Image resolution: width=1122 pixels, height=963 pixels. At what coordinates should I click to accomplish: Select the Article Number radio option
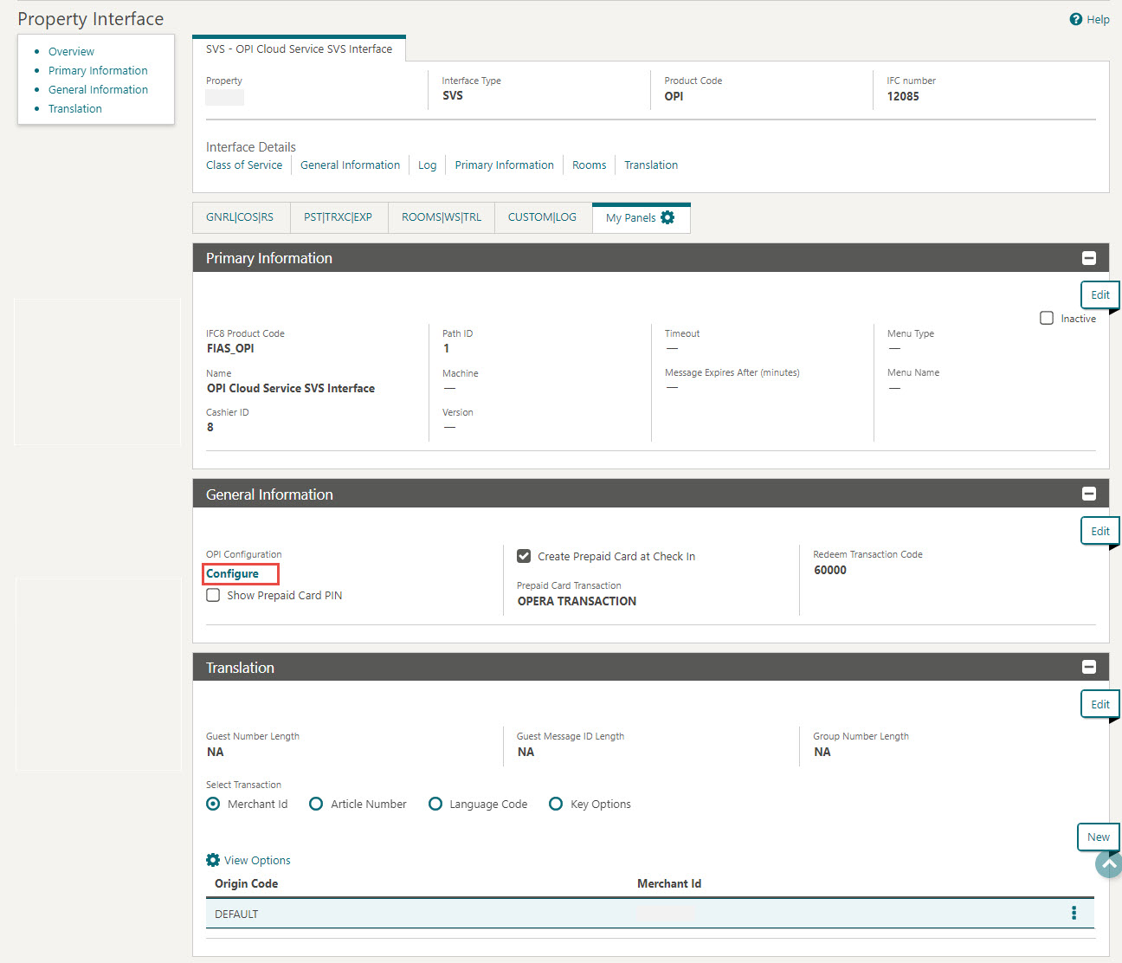click(x=316, y=804)
